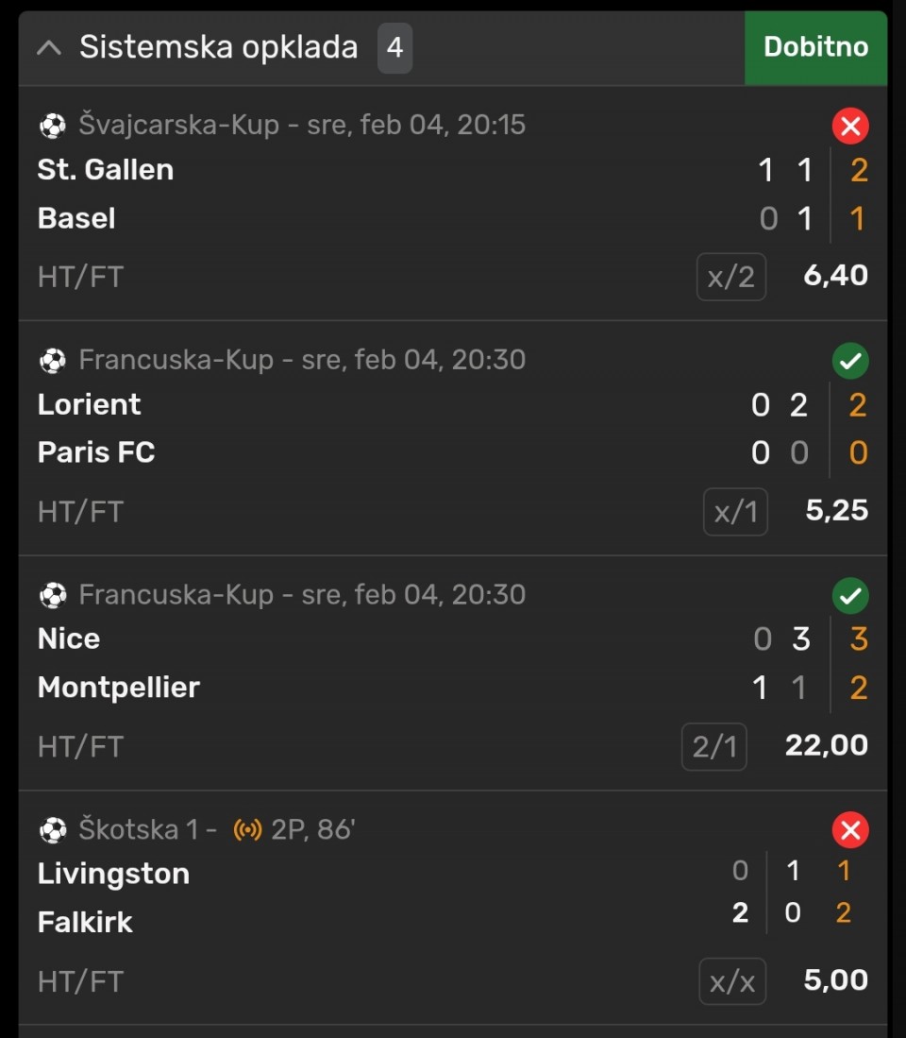The width and height of the screenshot is (906, 1038).
Task: Select the 2/1 pick on Nice match
Action: tap(714, 747)
